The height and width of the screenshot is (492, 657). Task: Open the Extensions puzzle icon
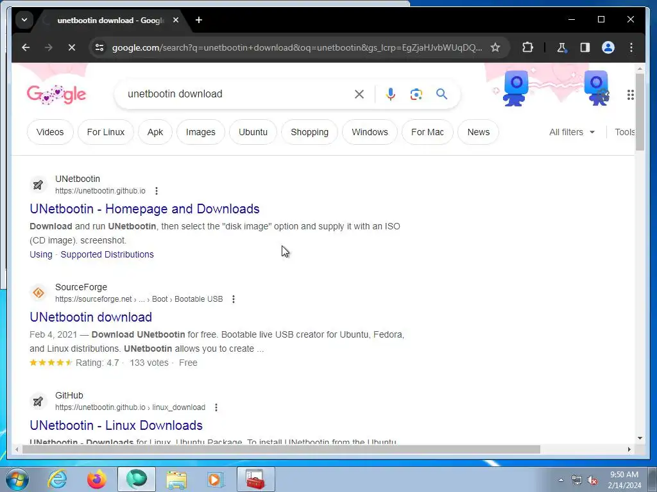[527, 47]
